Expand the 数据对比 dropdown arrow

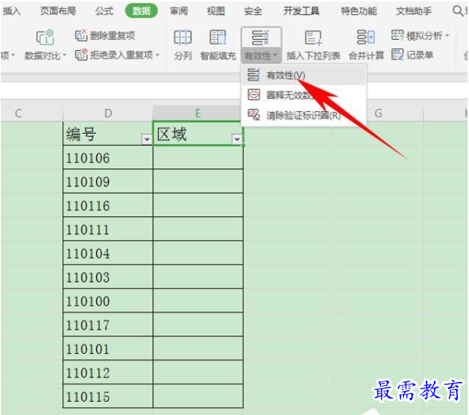[x=64, y=56]
